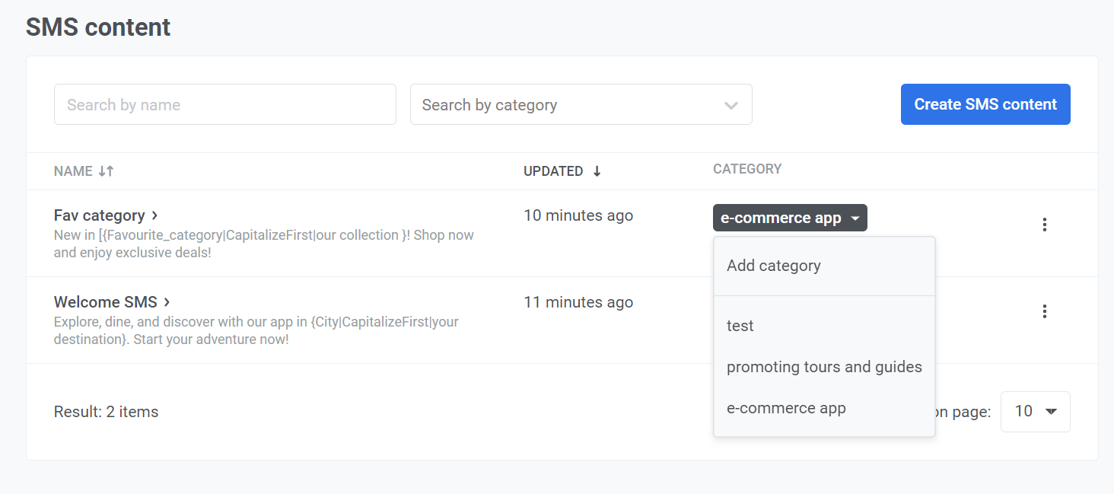Focus the Search by name field

coord(224,105)
